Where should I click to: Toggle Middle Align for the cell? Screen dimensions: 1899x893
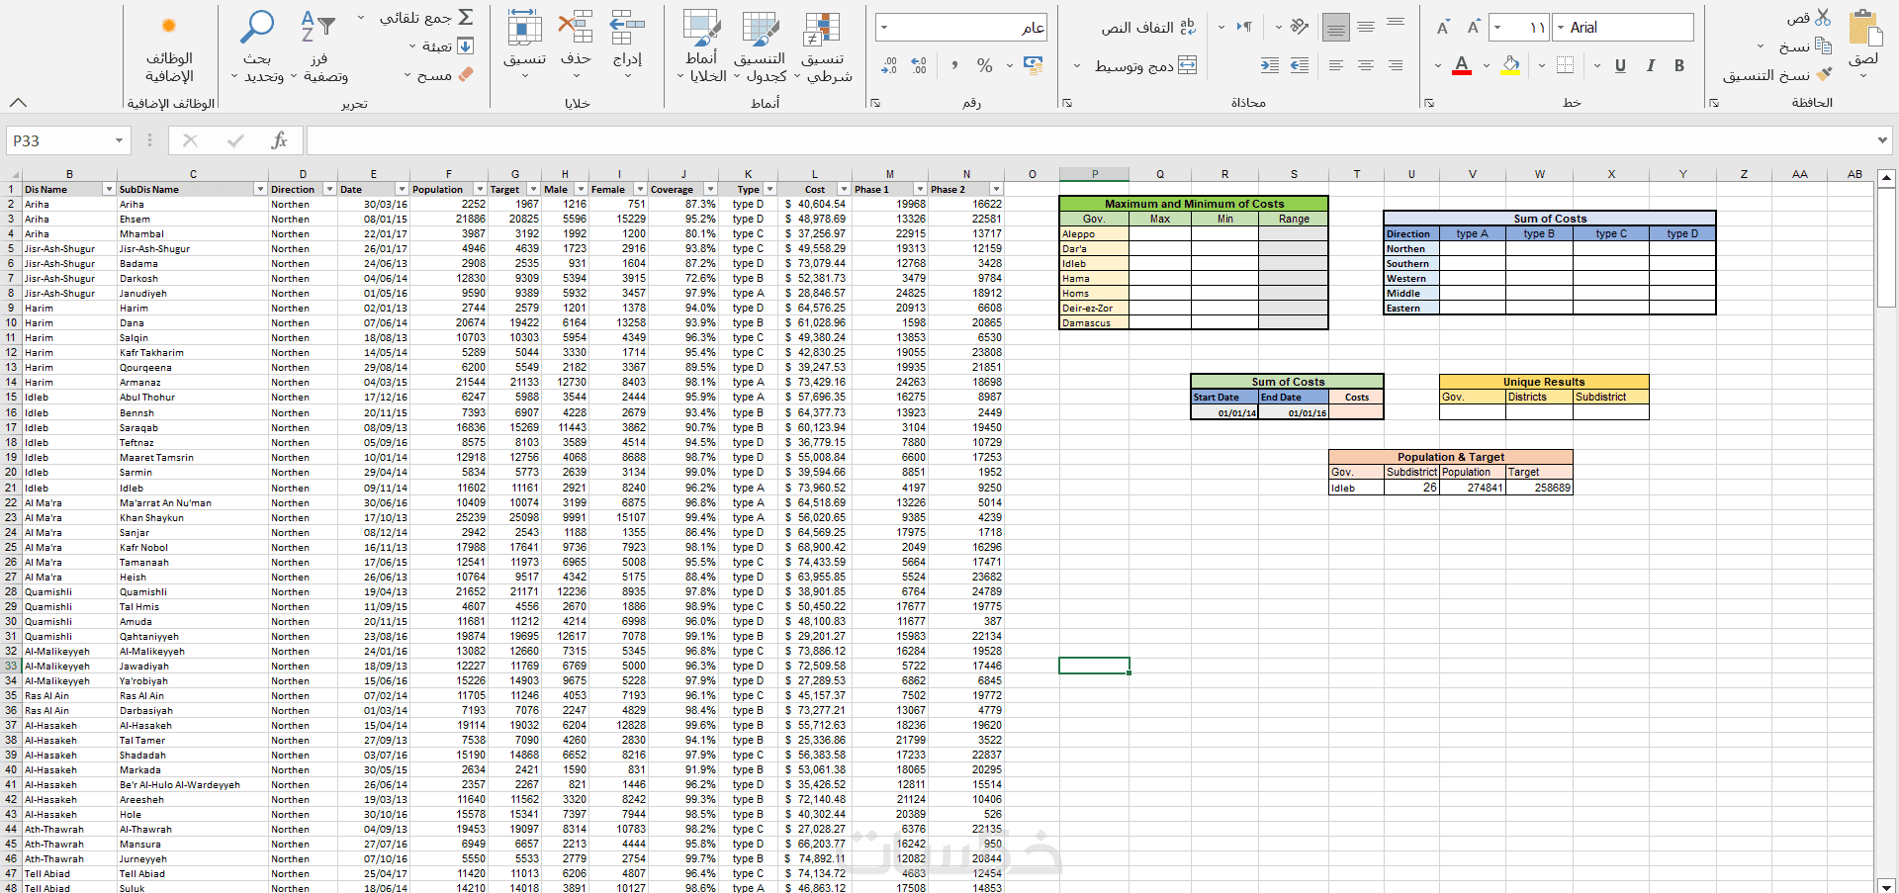click(x=1366, y=27)
